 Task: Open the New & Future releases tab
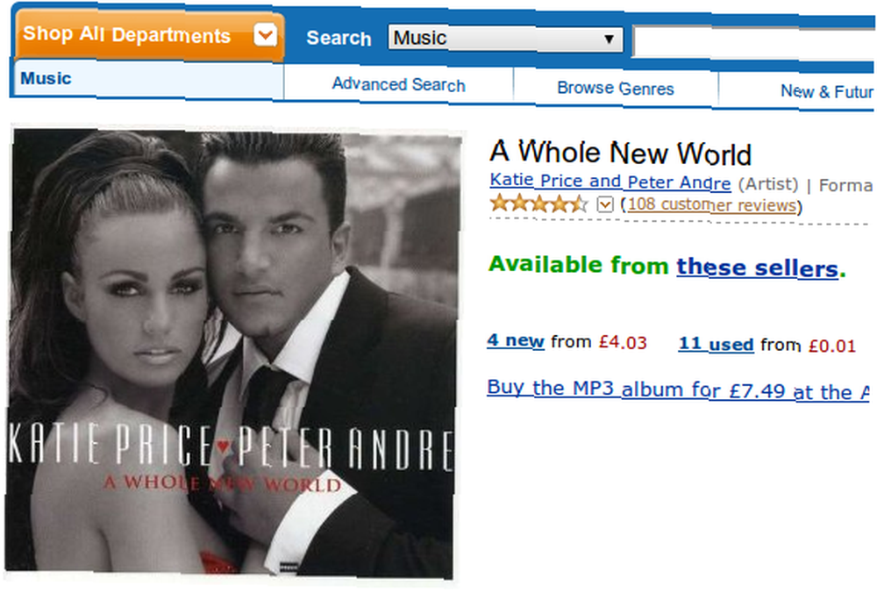(827, 91)
